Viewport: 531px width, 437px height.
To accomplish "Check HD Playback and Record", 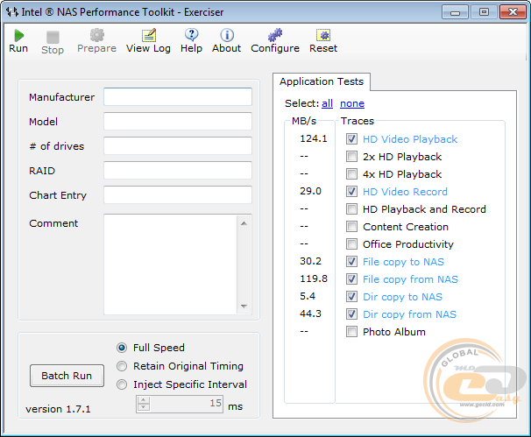I will point(351,208).
